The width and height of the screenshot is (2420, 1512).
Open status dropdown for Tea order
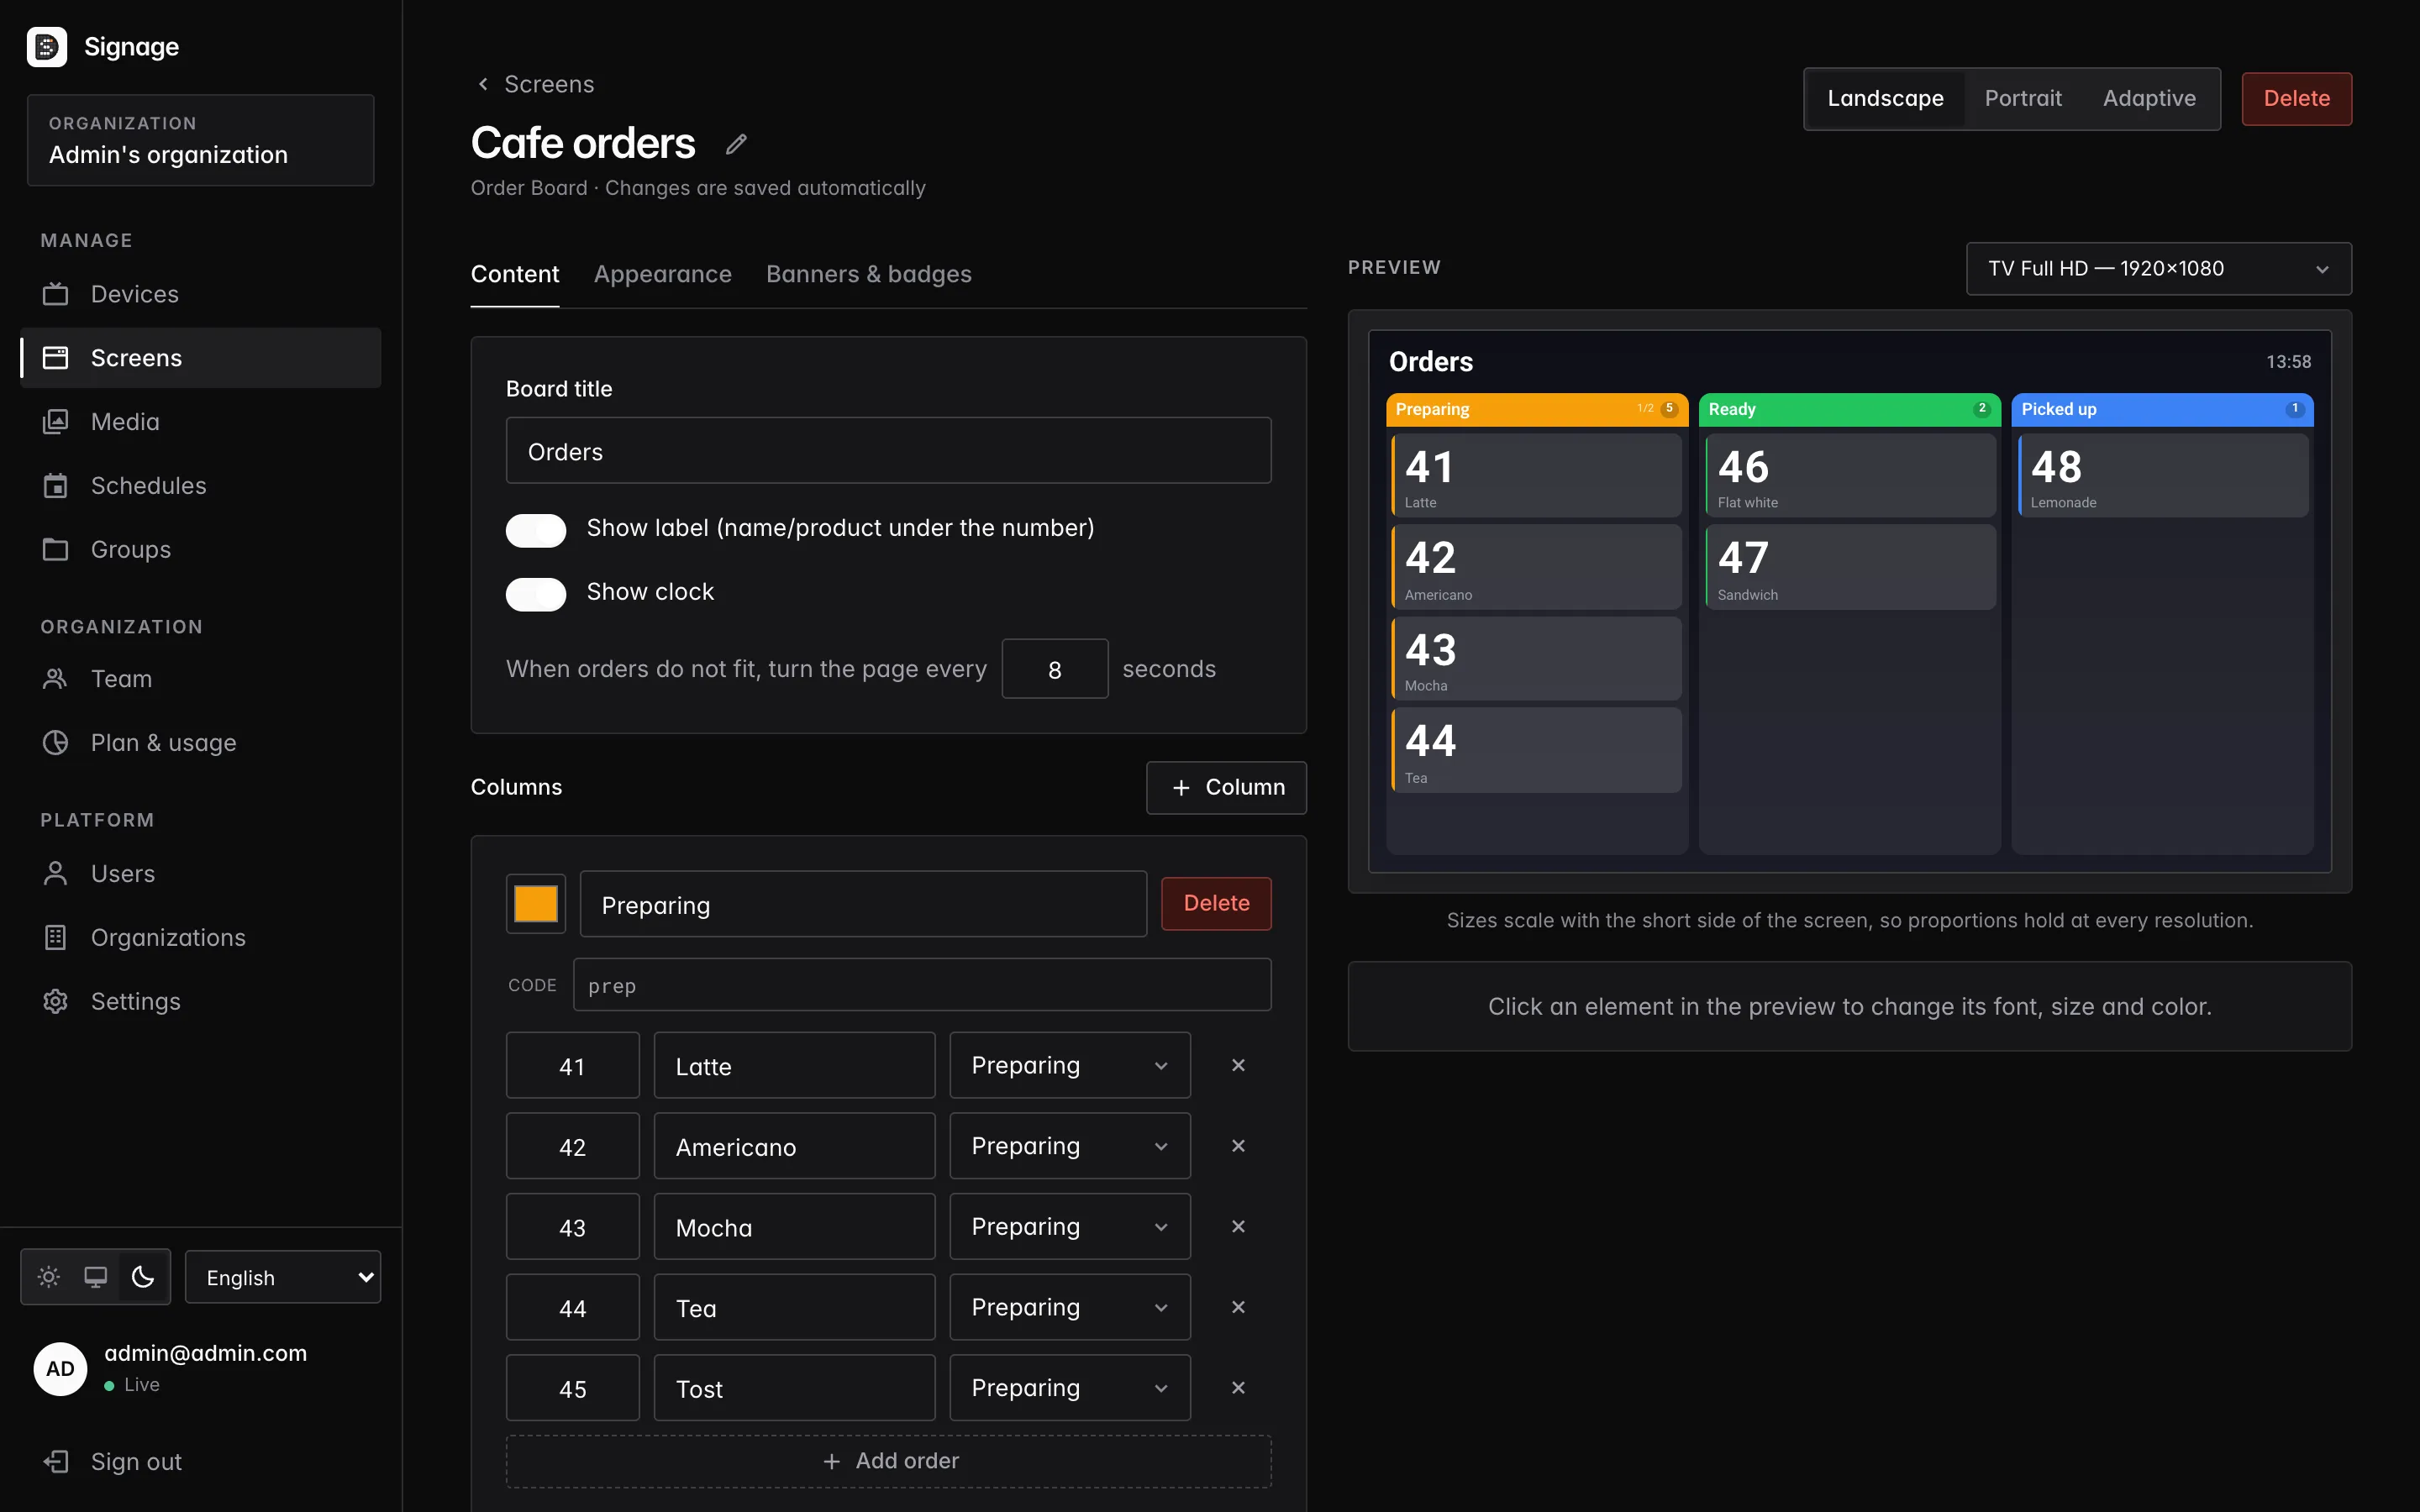[1069, 1307]
